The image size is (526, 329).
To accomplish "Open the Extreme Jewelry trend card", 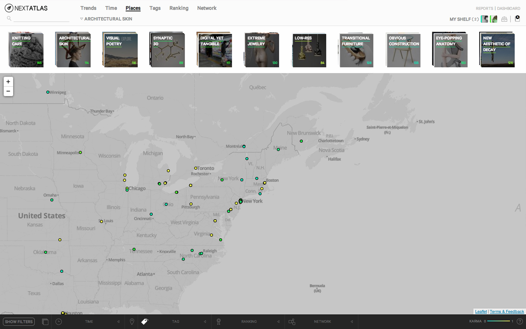I will (x=261, y=50).
